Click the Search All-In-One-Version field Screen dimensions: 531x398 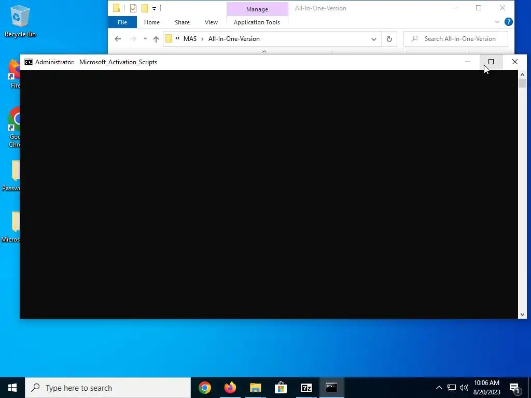tap(456, 39)
